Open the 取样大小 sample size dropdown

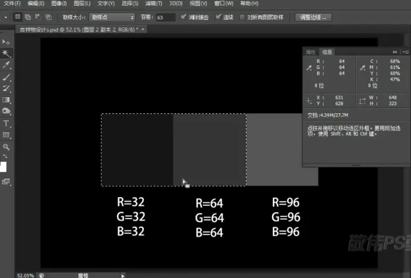click(112, 17)
